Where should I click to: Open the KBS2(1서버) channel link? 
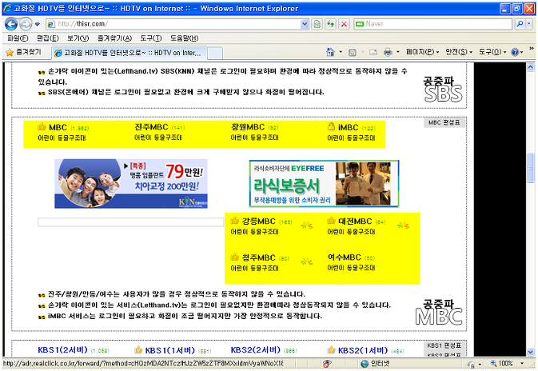click(x=363, y=350)
